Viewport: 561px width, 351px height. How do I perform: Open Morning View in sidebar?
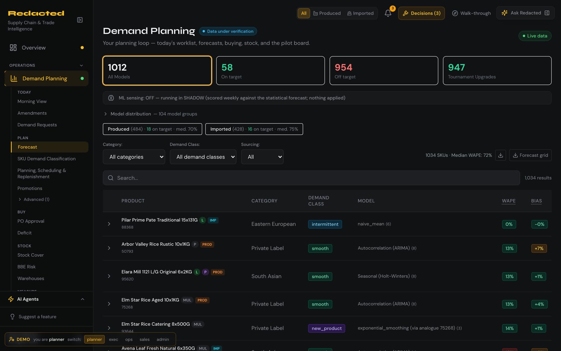tap(32, 101)
